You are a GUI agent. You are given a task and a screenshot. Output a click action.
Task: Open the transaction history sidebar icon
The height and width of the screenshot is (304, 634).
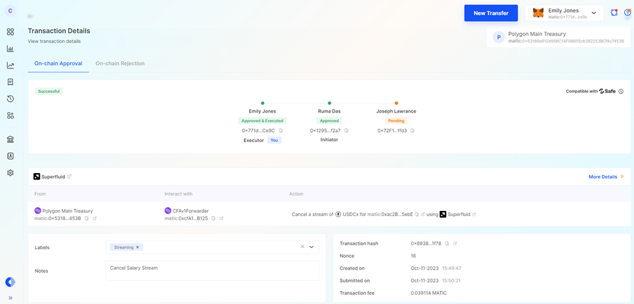tap(10, 99)
